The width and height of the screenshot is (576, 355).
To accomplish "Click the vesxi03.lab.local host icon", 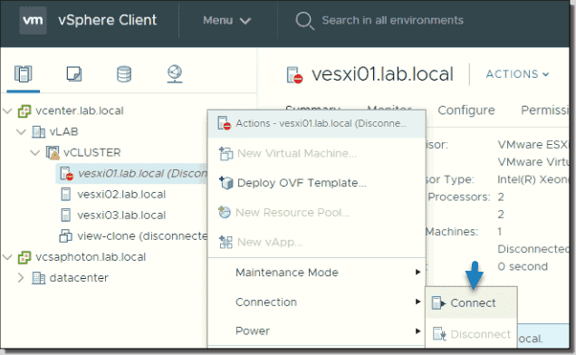I will point(66,216).
